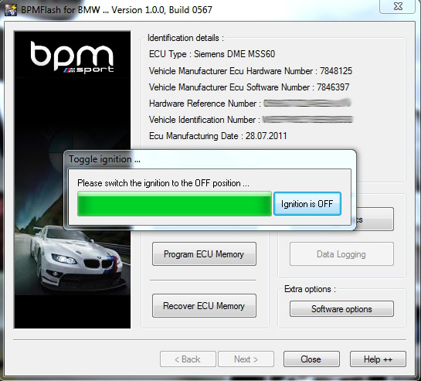Screen dimensions: 421x381
Task: Click the BPMFlash app icon in title bar
Action: (11, 10)
